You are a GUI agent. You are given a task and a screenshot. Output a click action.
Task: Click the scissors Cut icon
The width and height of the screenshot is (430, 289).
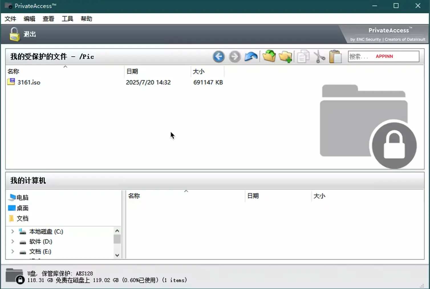pyautogui.click(x=319, y=57)
